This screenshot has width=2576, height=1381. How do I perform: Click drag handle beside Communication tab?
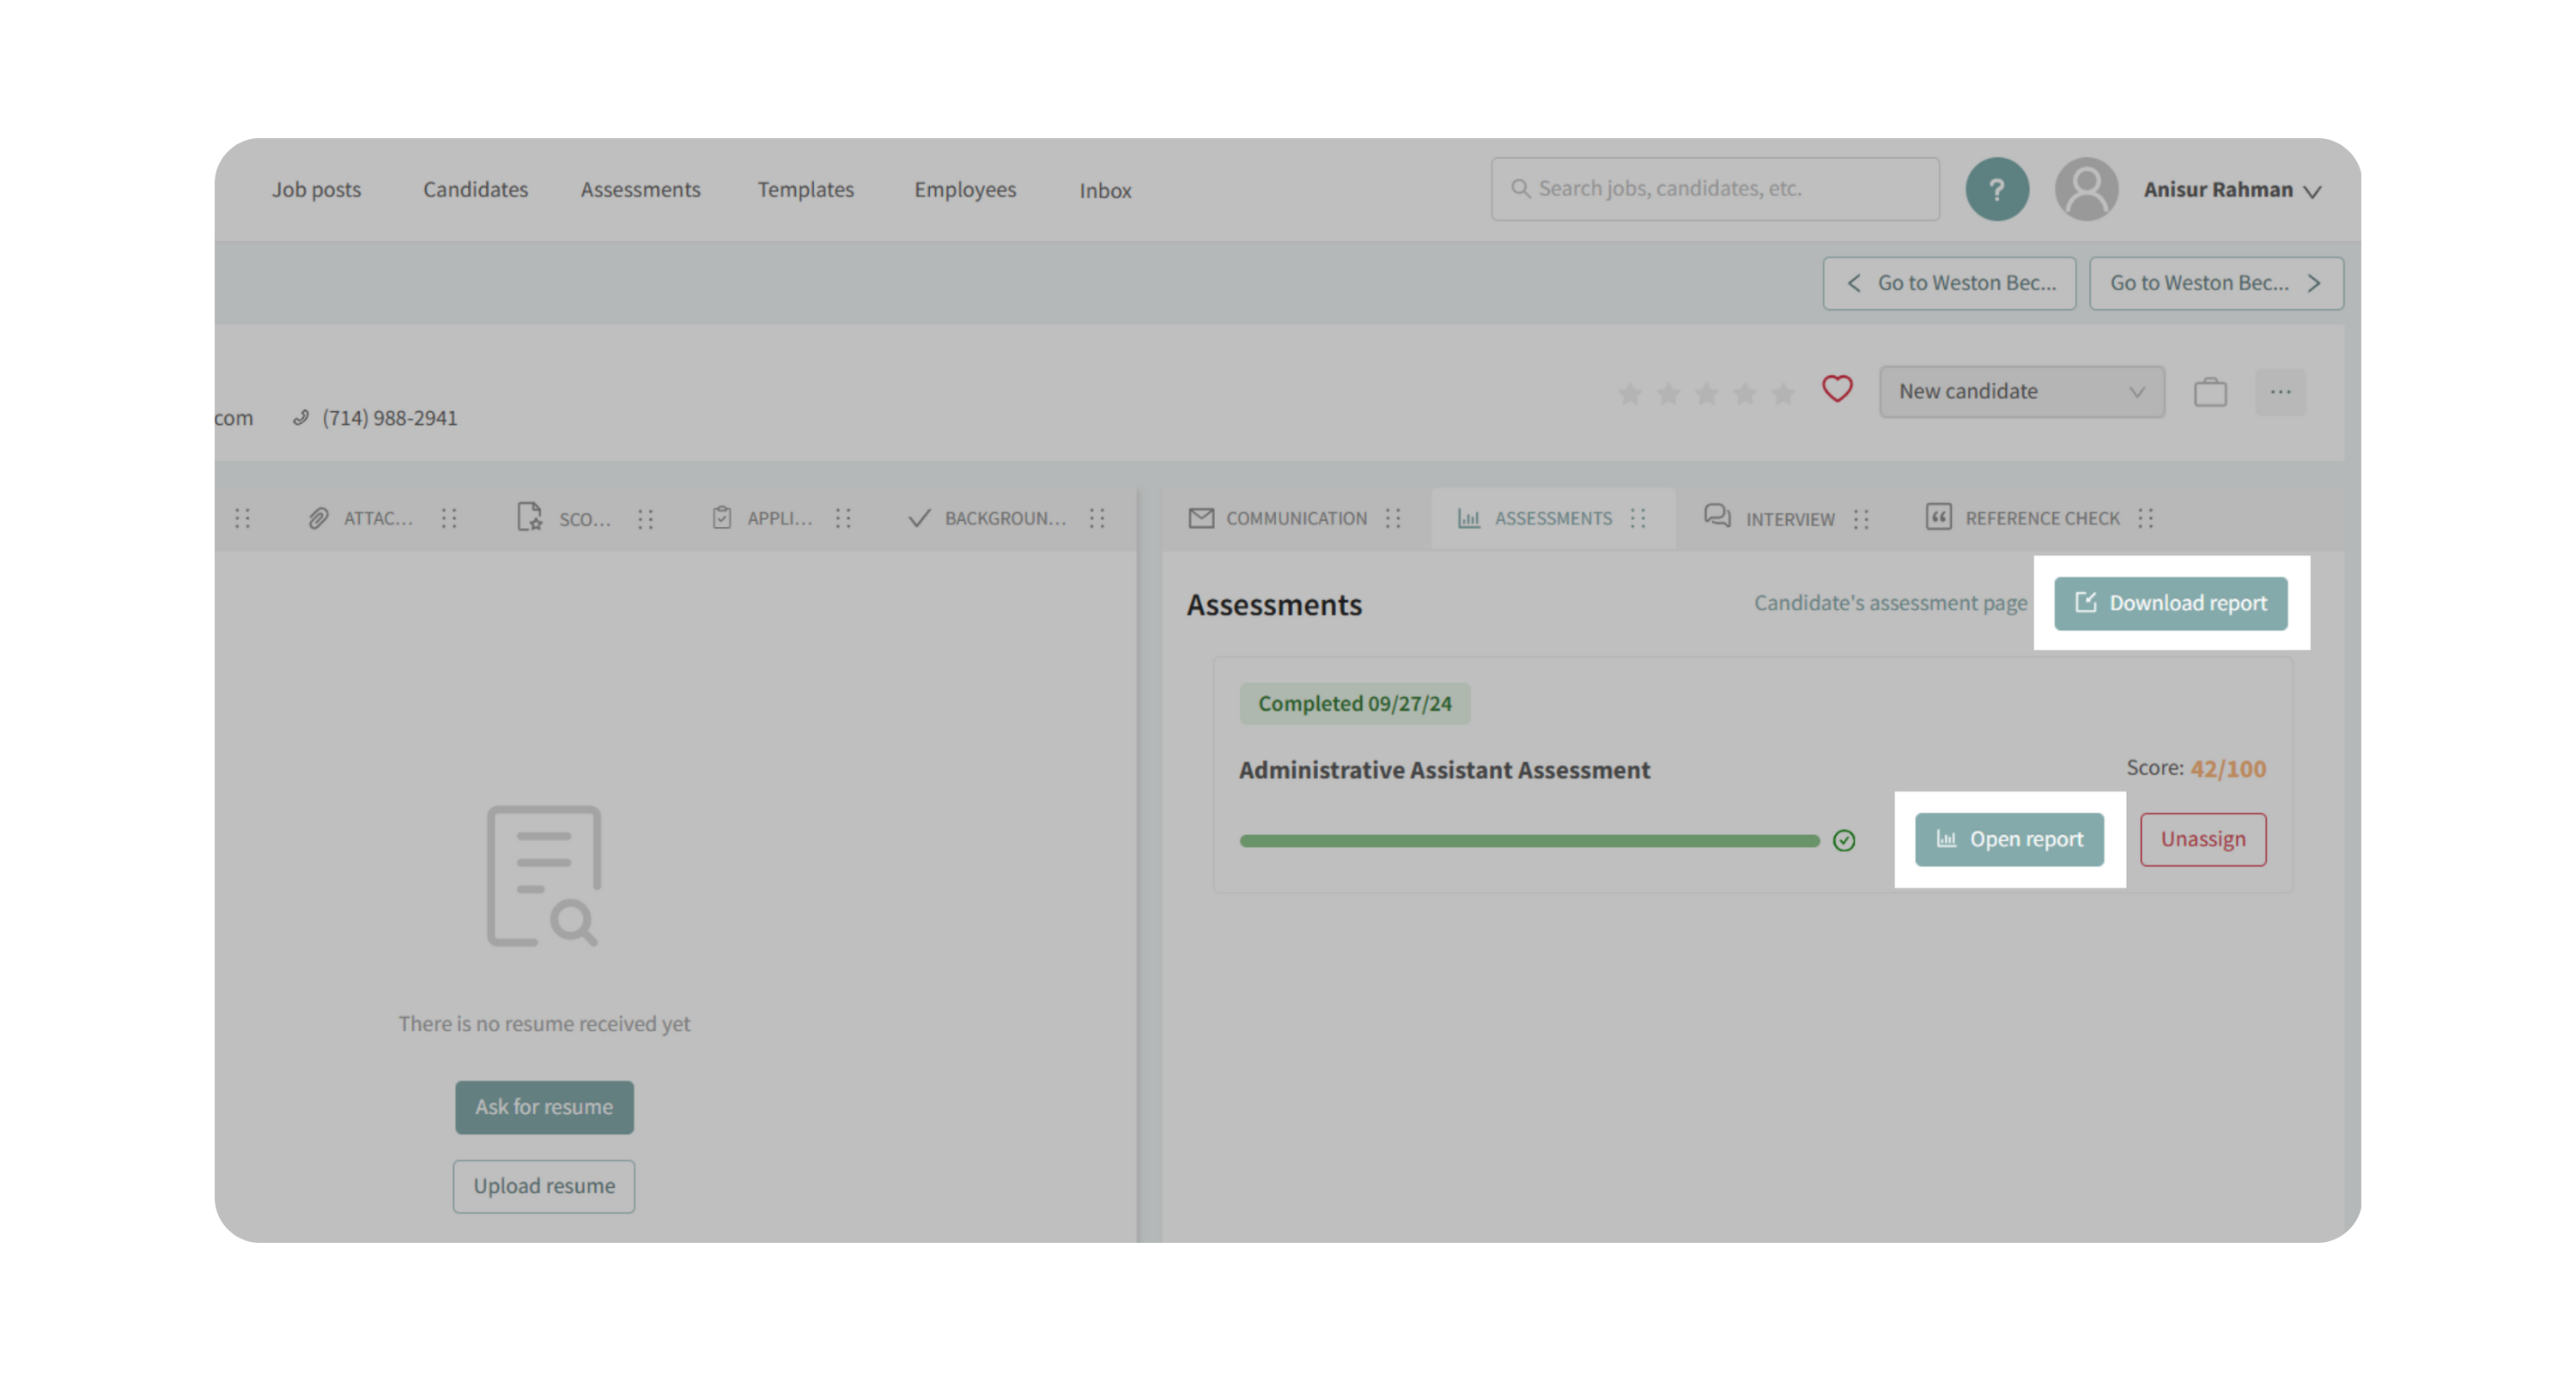coord(1393,518)
